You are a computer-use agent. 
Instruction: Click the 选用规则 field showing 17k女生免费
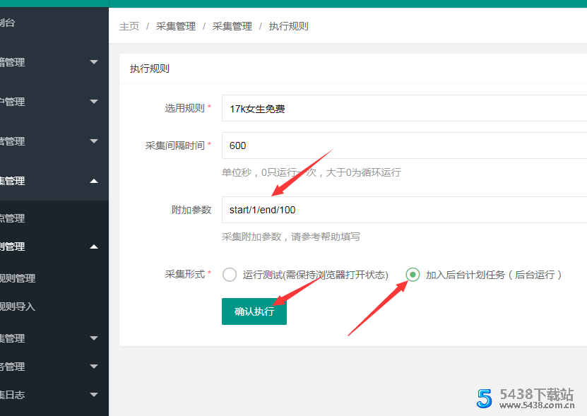pyautogui.click(x=403, y=109)
